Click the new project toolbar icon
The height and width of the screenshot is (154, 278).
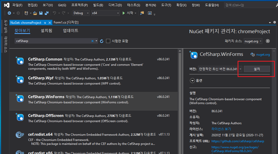26,13
